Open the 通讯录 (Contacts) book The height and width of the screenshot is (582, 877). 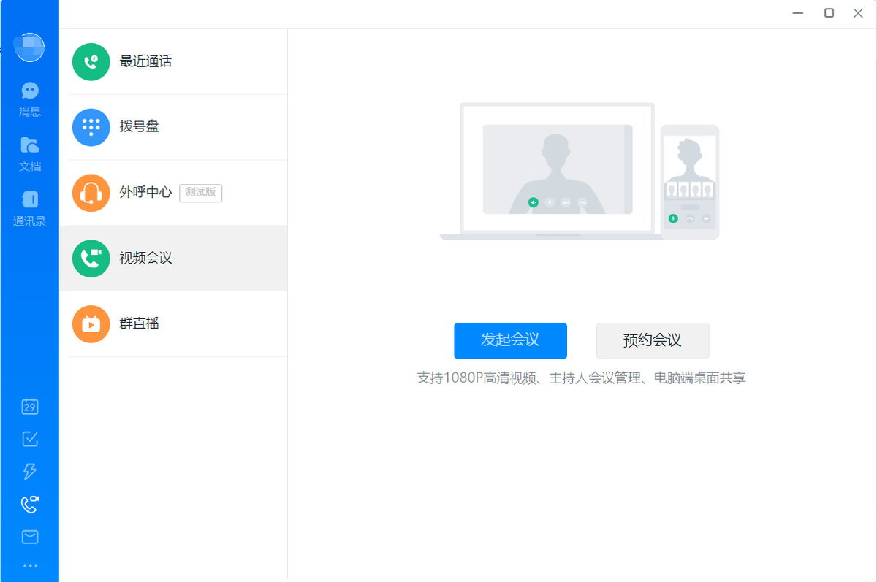click(x=29, y=201)
